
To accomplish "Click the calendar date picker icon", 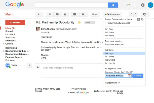I will [x=129, y=75].
